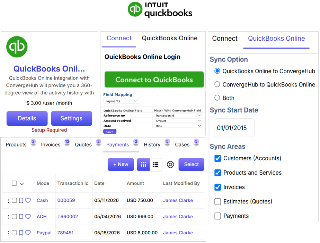Select QuickBooks Online to ConvergeHub sync option
Screen dimensions: 320x243
[217, 71]
